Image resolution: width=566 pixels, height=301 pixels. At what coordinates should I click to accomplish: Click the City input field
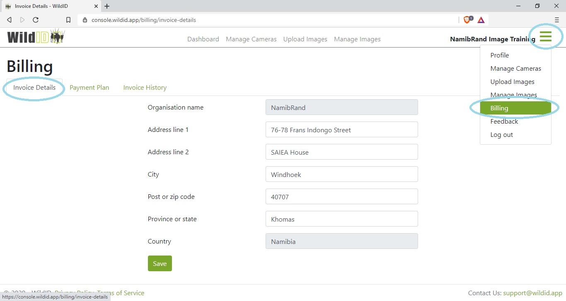(x=341, y=174)
